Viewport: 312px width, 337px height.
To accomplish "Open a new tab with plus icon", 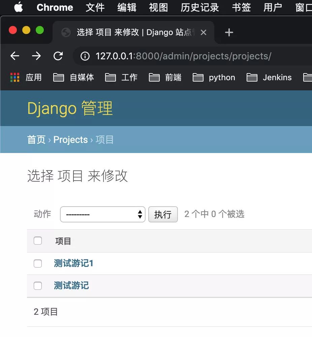I will (x=229, y=32).
